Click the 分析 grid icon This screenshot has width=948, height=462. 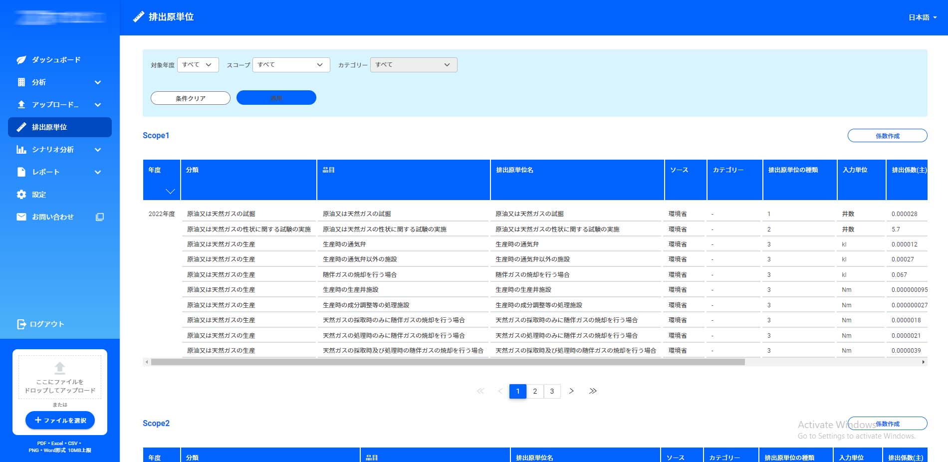[x=21, y=82]
